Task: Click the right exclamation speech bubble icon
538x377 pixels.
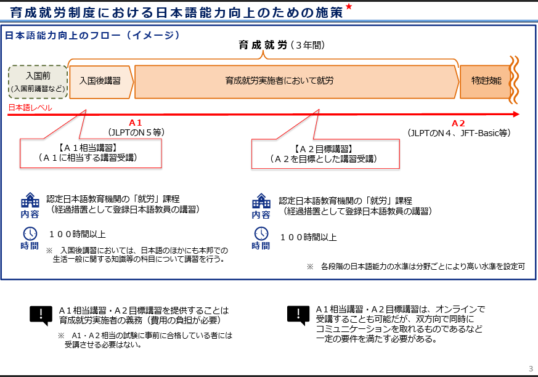Action: click(298, 315)
